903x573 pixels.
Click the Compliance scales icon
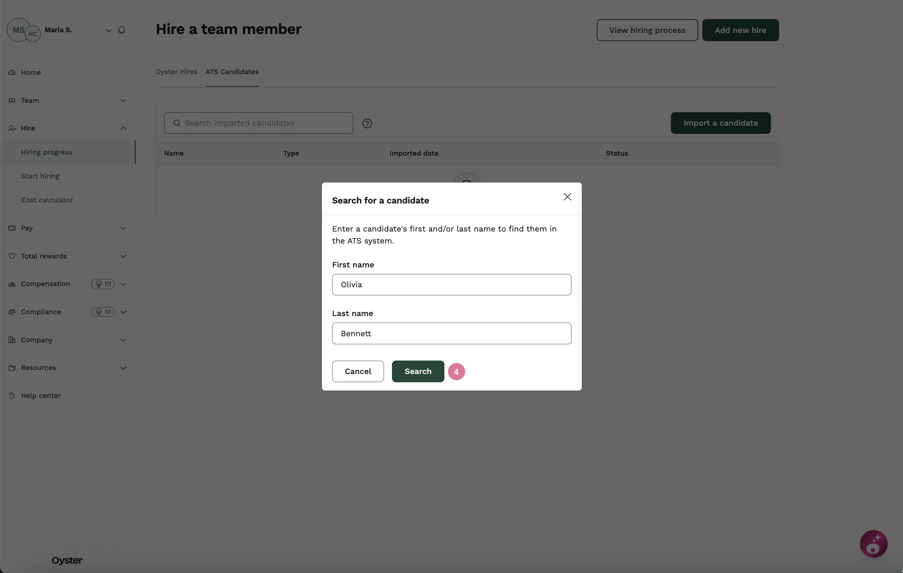pos(12,312)
